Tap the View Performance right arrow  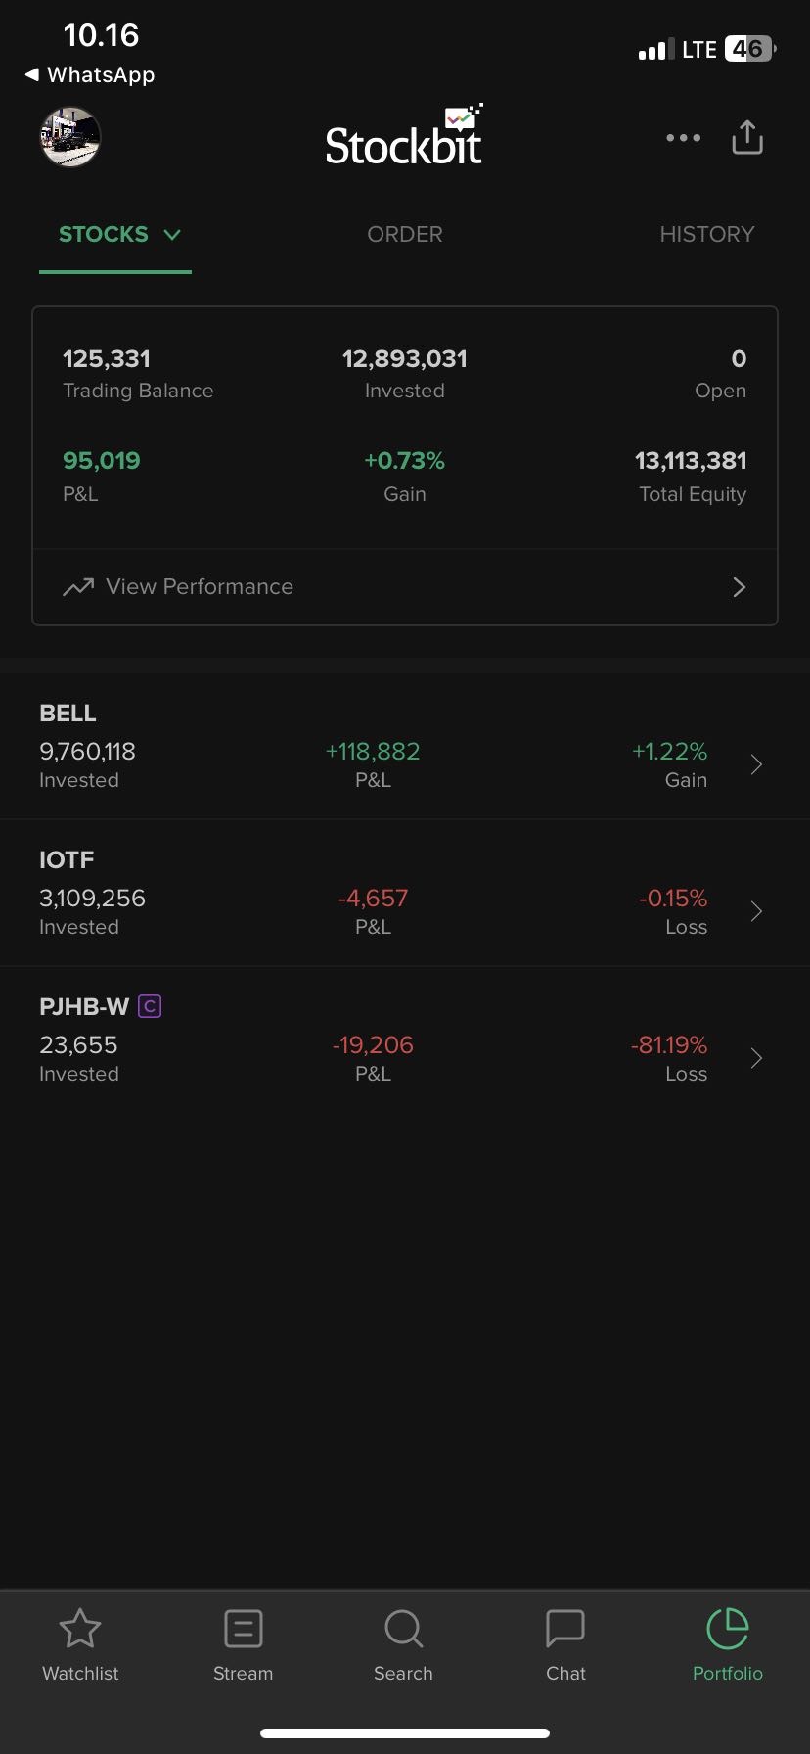click(x=740, y=587)
